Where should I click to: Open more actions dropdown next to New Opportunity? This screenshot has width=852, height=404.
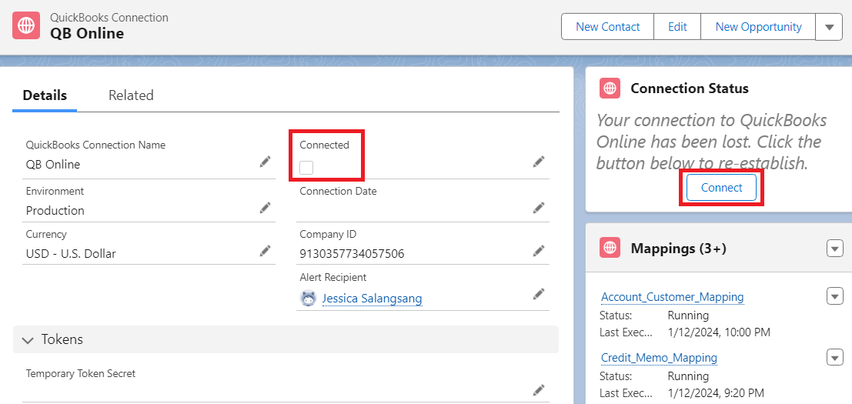[x=829, y=27]
